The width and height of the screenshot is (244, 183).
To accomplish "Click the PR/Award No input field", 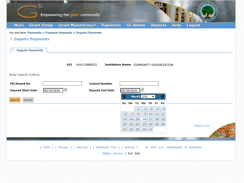I will coord(62,83).
